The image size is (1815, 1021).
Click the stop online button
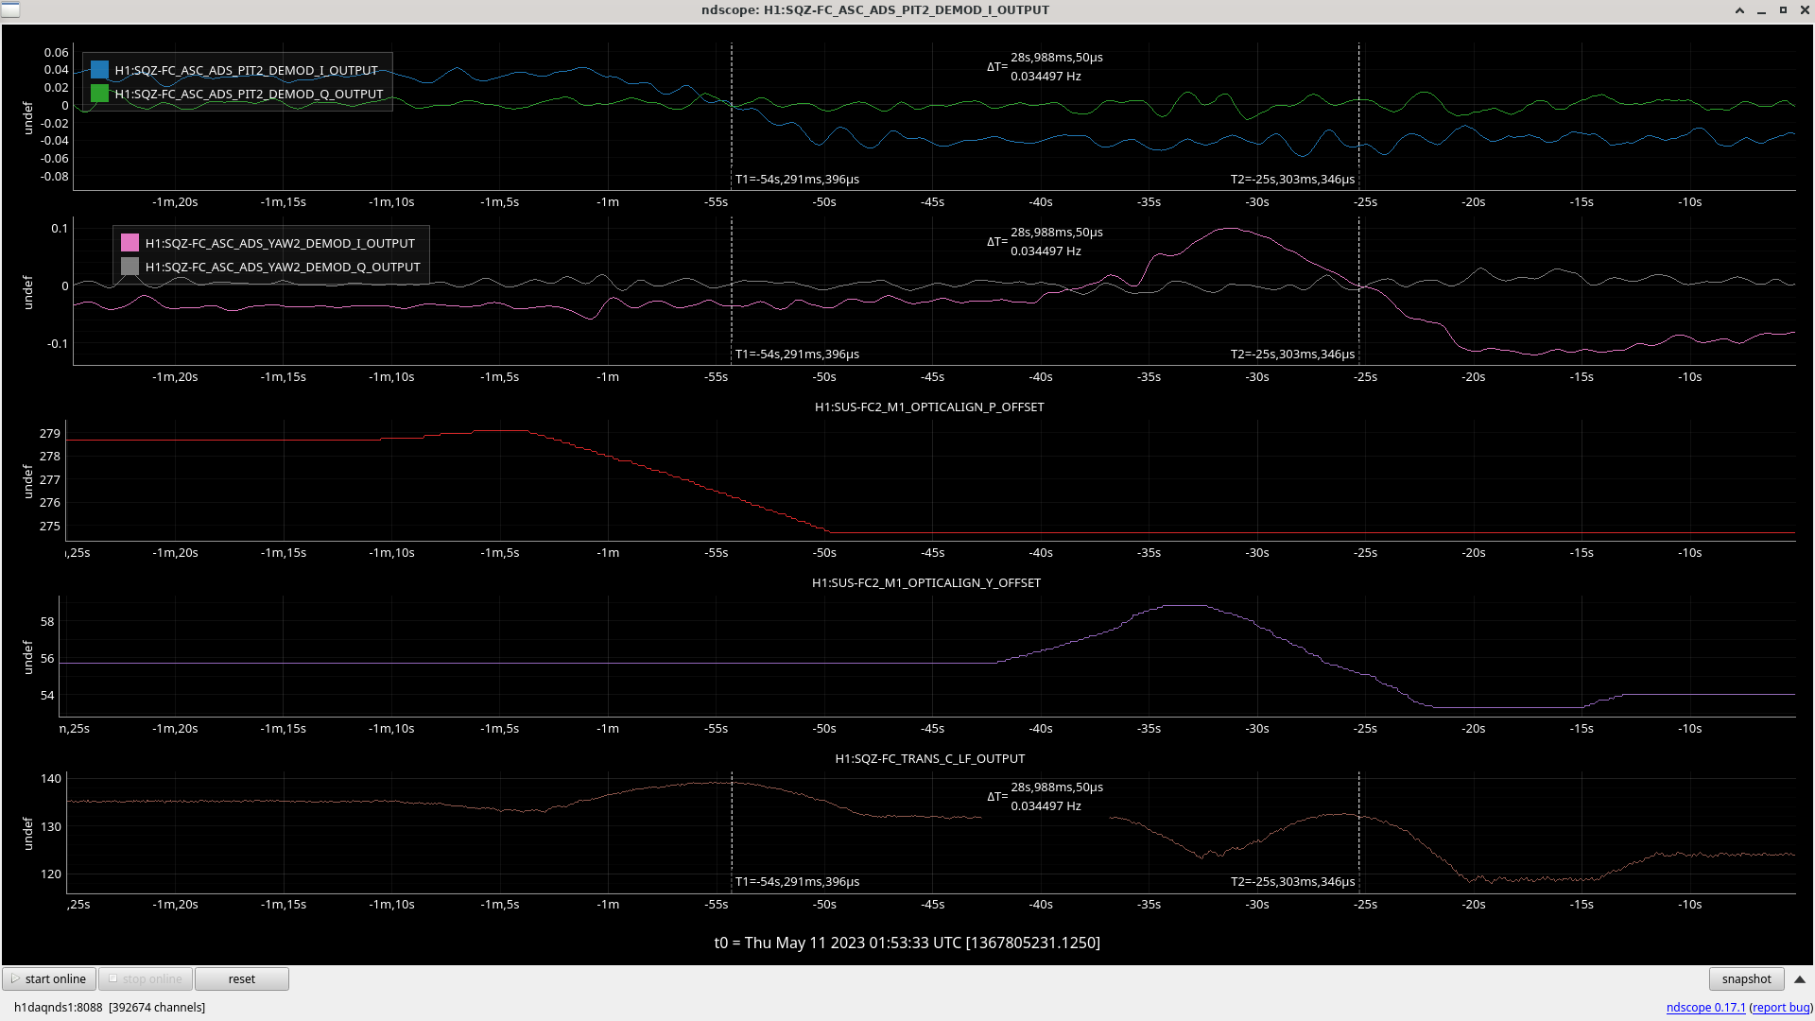pos(146,978)
